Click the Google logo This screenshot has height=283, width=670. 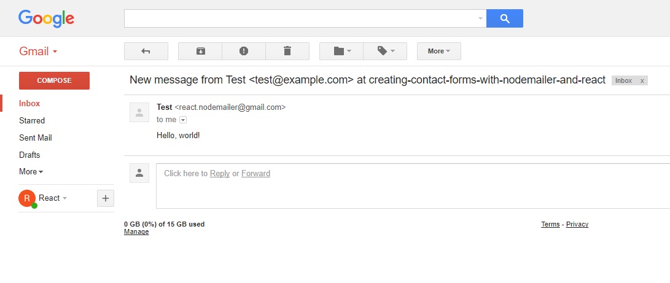pos(46,18)
